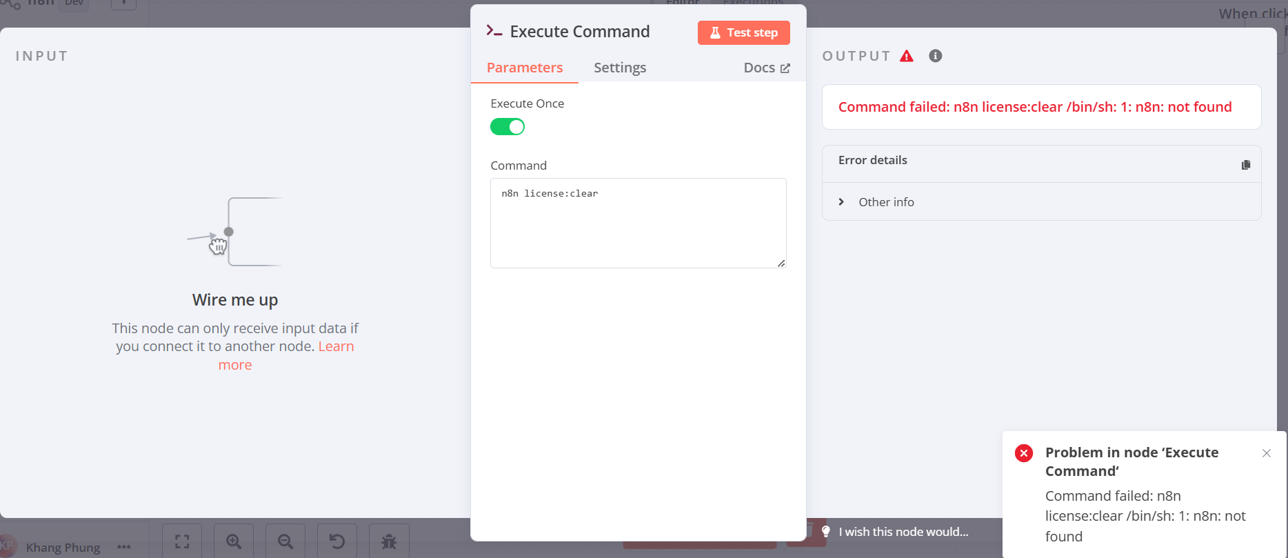Click the red error icon in the notification
1288x558 pixels.
coord(1024,453)
